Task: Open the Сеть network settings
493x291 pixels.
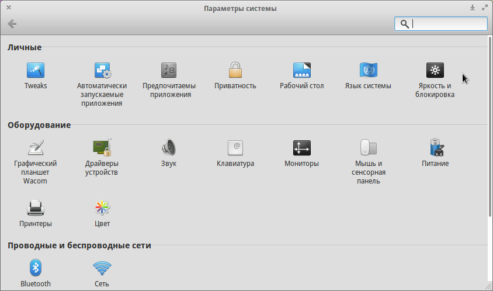Action: [x=102, y=268]
